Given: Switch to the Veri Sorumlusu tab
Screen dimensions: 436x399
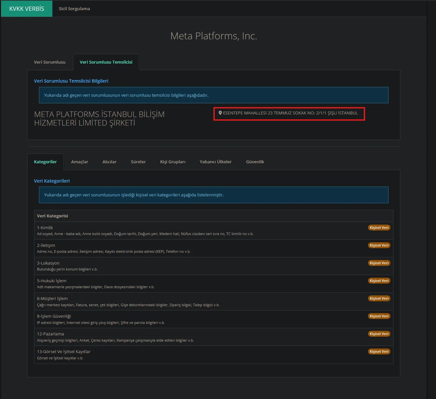Looking at the screenshot, I should pos(50,62).
